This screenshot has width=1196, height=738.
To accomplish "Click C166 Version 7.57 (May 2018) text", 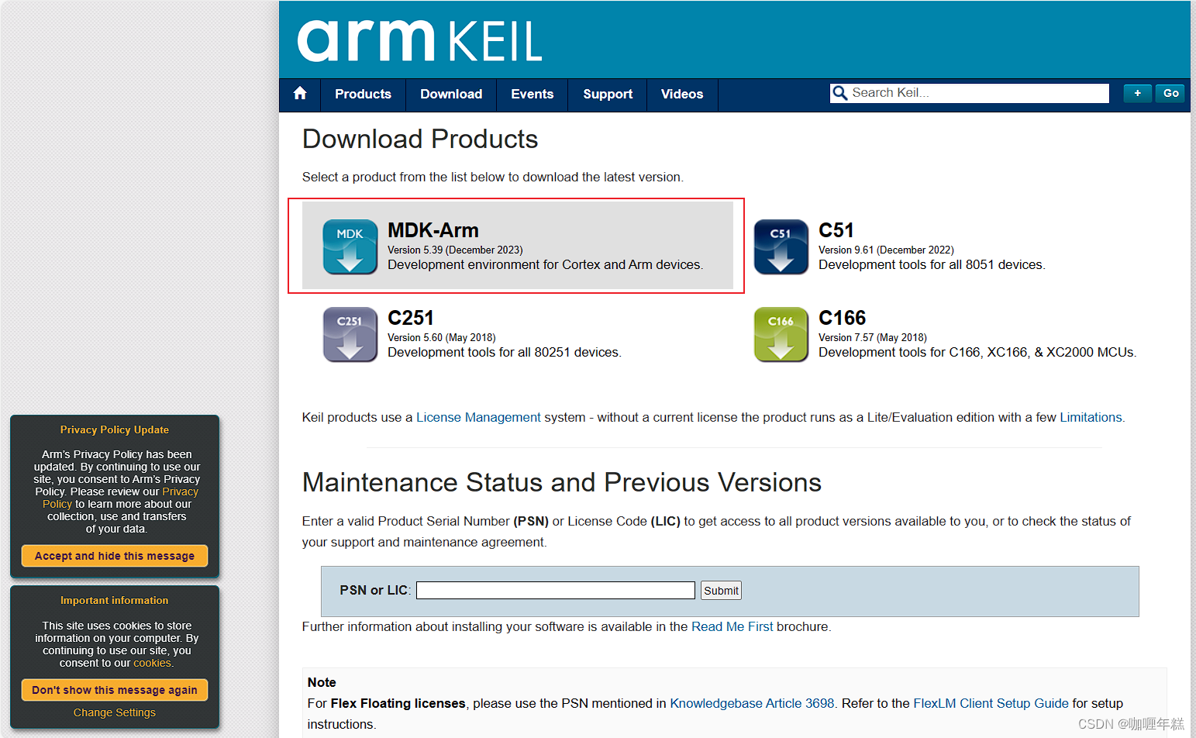I will pos(873,337).
